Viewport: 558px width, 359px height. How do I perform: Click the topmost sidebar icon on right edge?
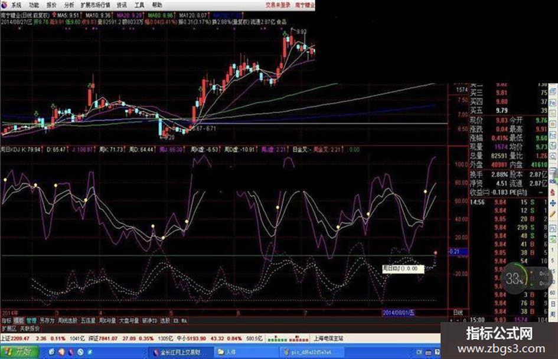point(553,91)
